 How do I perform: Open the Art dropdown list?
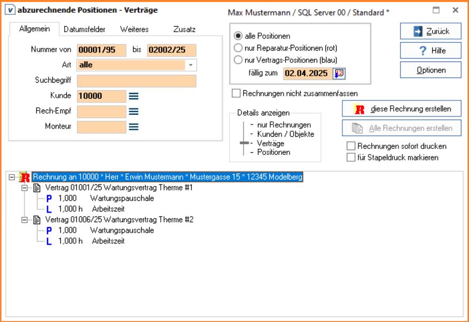pos(191,65)
